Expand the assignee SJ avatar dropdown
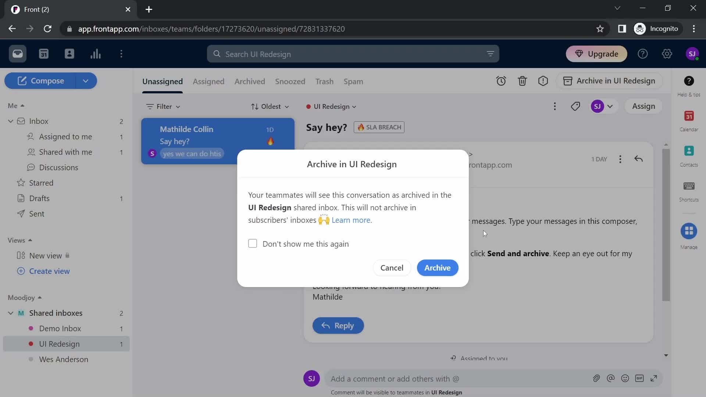 click(610, 105)
